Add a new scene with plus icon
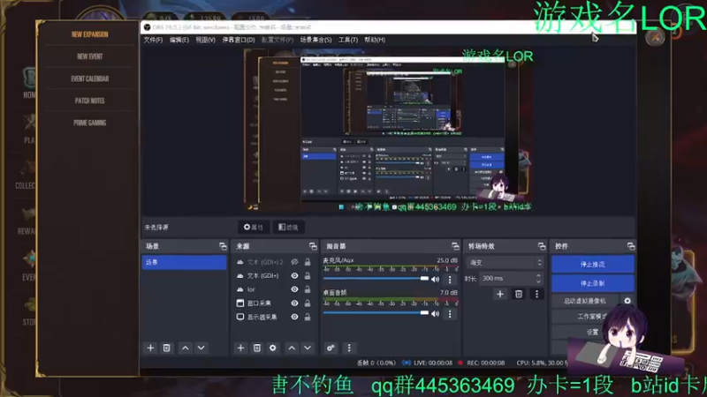 [x=150, y=348]
